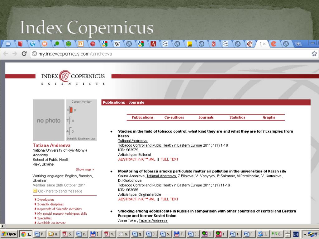Open the Introduction sidebar link
Screen dimensions: 319x239
click(45, 199)
